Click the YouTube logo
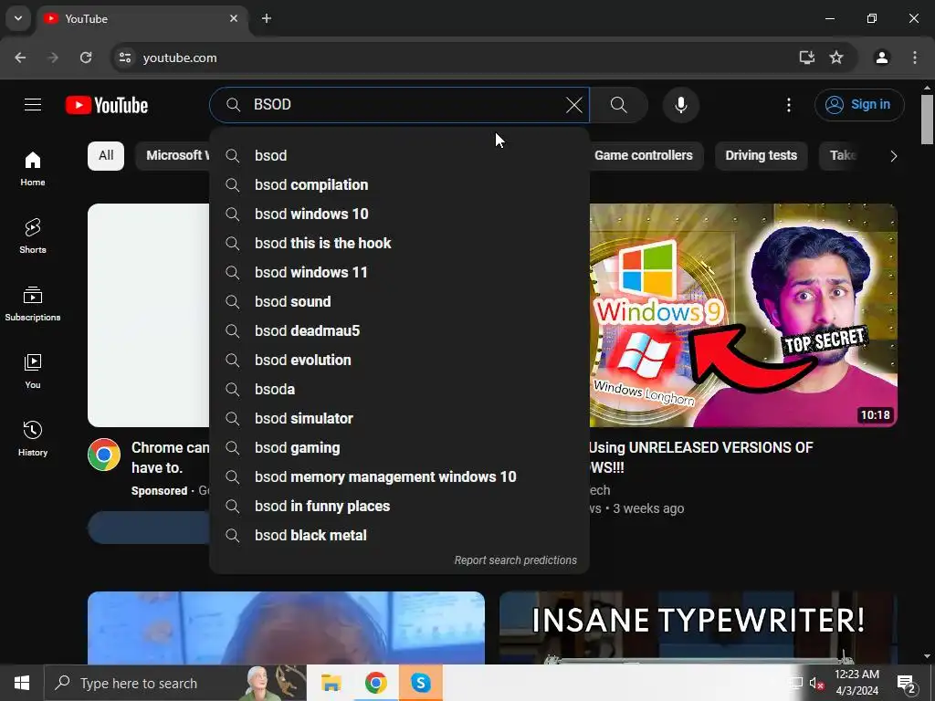935x701 pixels. pyautogui.click(x=107, y=105)
